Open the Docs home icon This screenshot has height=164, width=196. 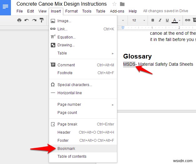tap(5, 8)
